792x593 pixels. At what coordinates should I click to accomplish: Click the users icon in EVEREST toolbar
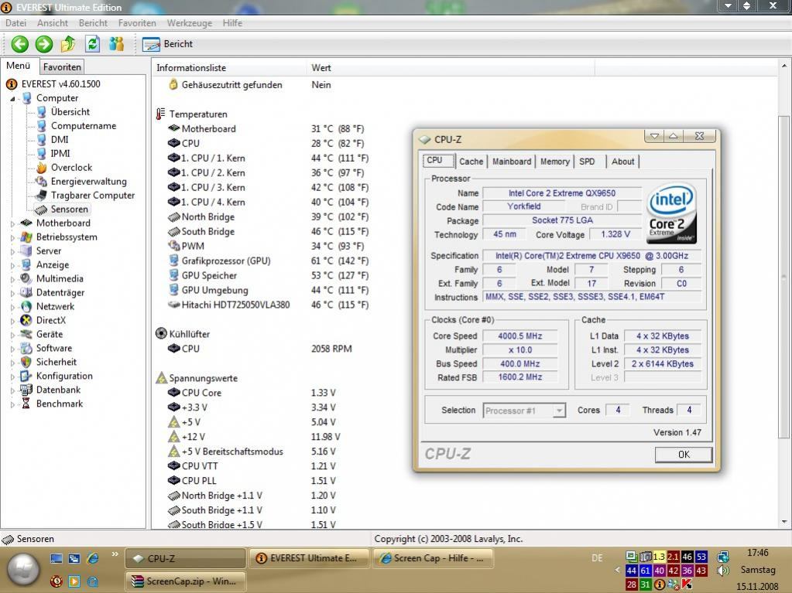(x=117, y=44)
